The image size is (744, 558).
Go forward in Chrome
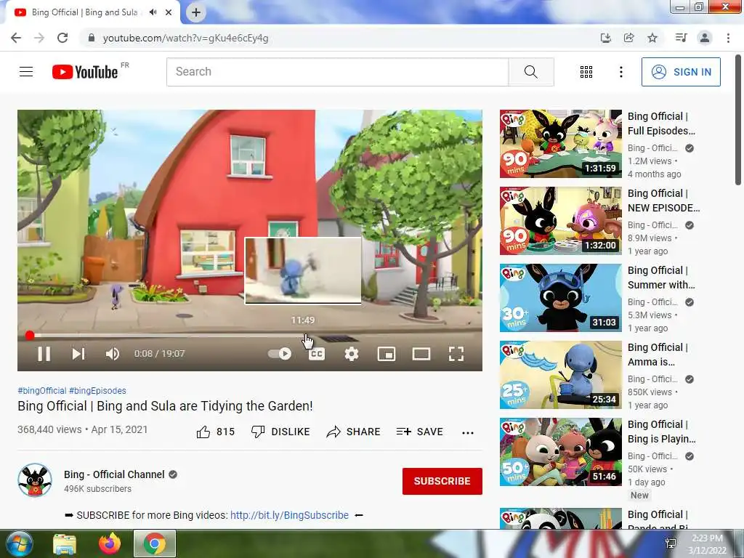[x=39, y=38]
